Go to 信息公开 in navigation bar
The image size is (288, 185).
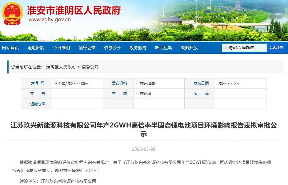[113, 48]
